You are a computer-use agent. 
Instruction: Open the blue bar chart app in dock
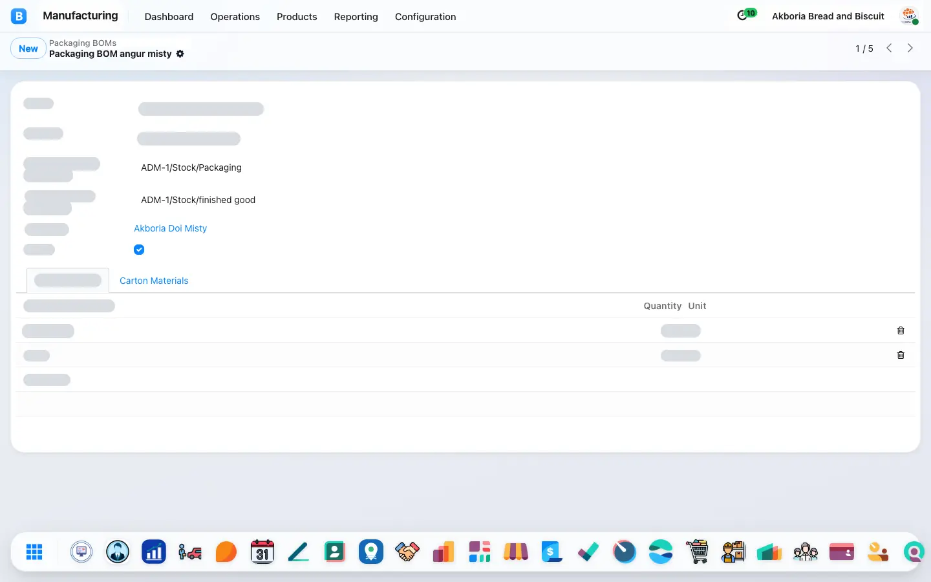tap(154, 552)
